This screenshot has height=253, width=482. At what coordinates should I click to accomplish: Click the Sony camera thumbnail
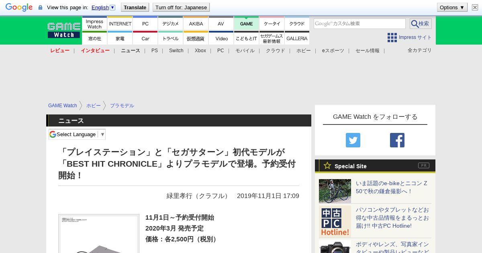pos(335,247)
